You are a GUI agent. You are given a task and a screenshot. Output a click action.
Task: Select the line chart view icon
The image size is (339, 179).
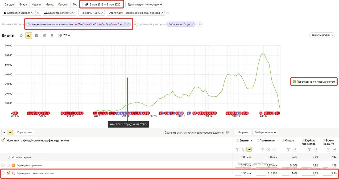pos(29,36)
